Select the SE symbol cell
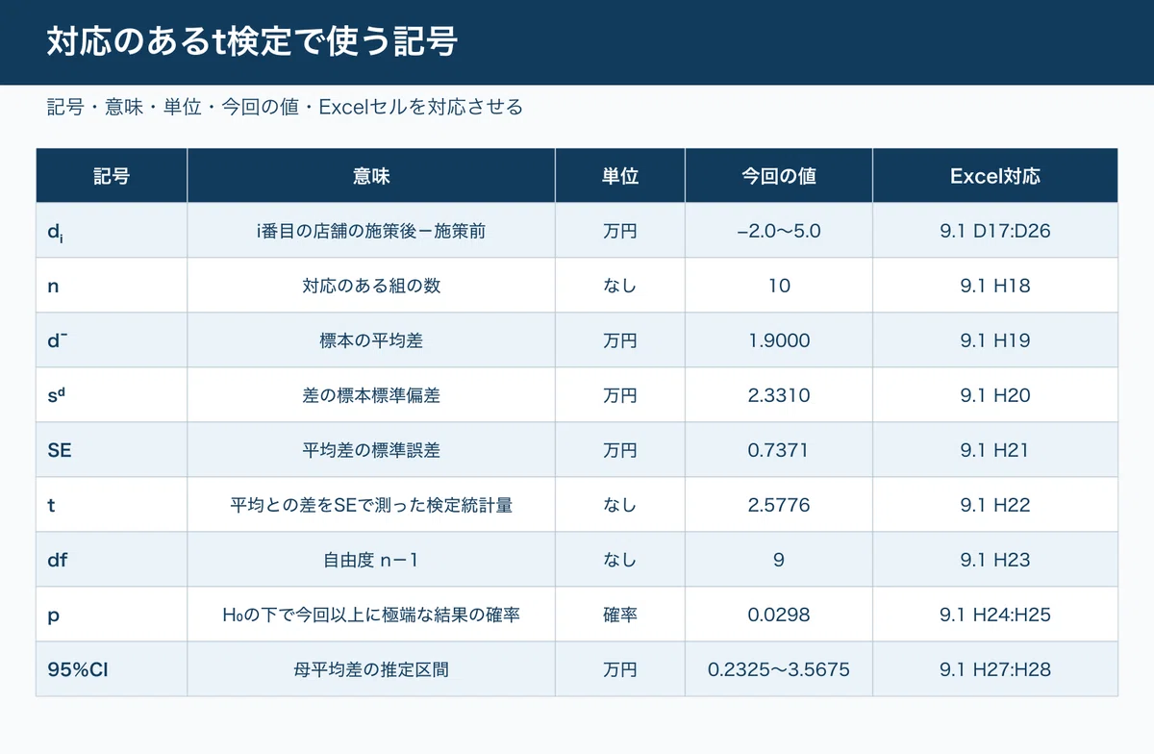Image resolution: width=1154 pixels, height=754 pixels. [112, 449]
